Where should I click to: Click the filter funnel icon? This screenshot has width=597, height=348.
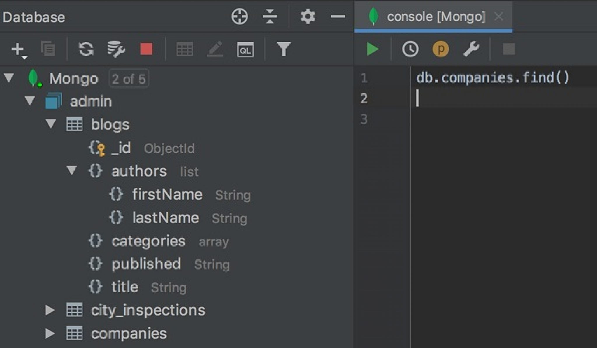point(283,49)
